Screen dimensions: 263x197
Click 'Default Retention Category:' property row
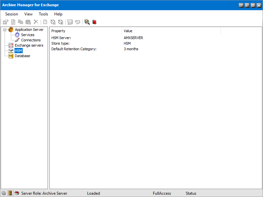tap(74, 49)
